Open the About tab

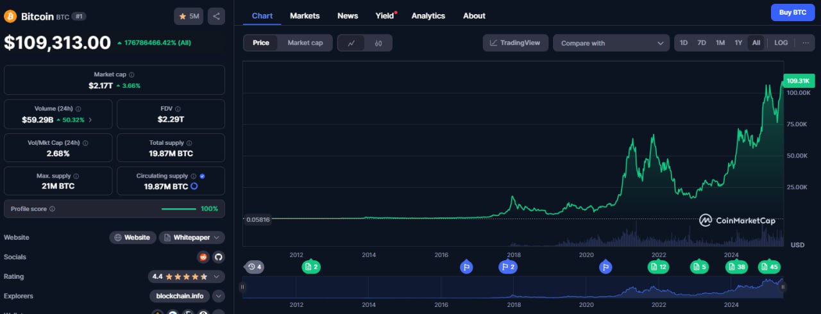(x=474, y=15)
